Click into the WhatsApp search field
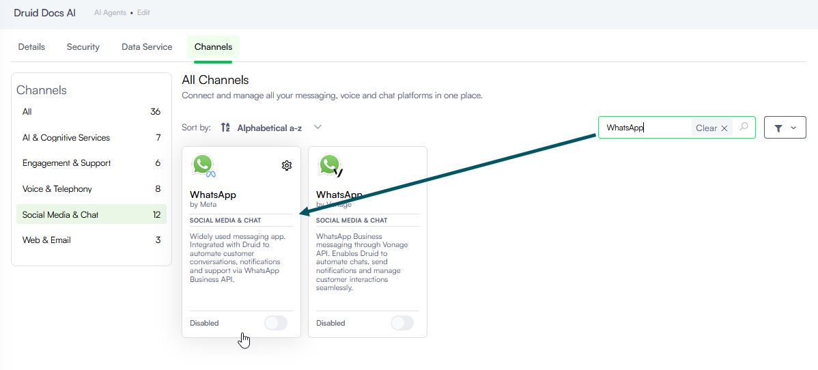This screenshot has height=370, width=818. 647,128
